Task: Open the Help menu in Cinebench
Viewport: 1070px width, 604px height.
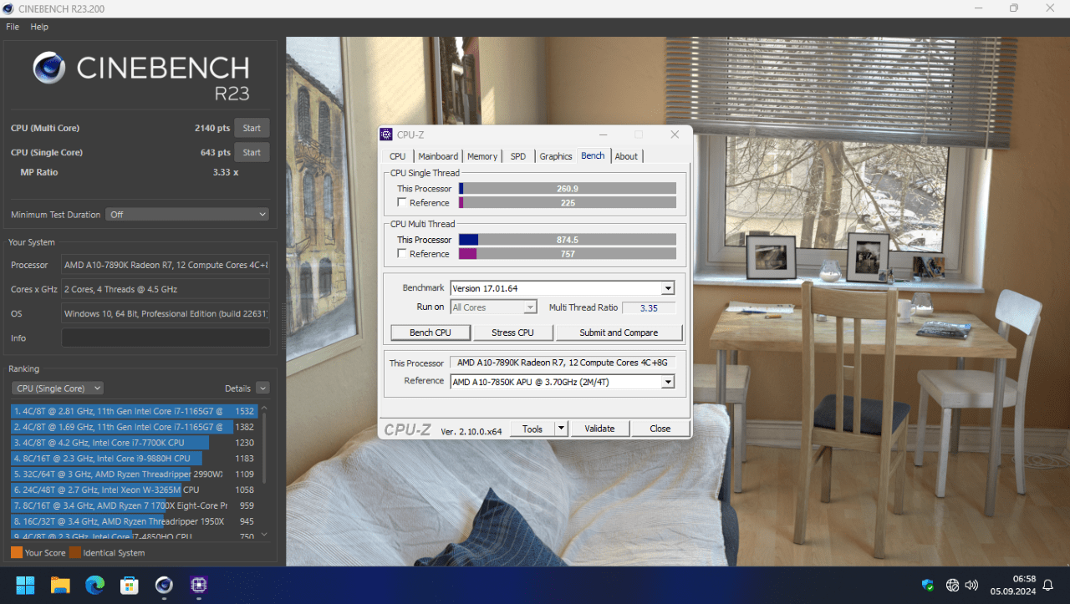Action: (39, 27)
